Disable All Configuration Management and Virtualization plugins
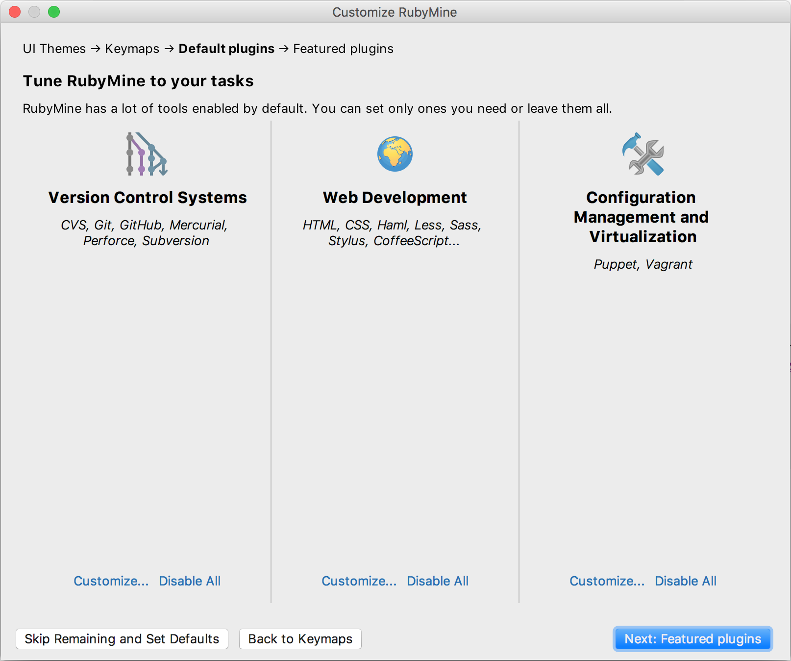This screenshot has height=661, width=791. click(x=686, y=581)
